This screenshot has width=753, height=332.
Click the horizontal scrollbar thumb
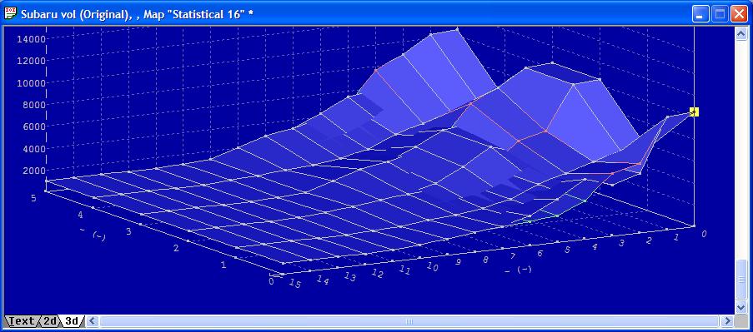(409, 321)
